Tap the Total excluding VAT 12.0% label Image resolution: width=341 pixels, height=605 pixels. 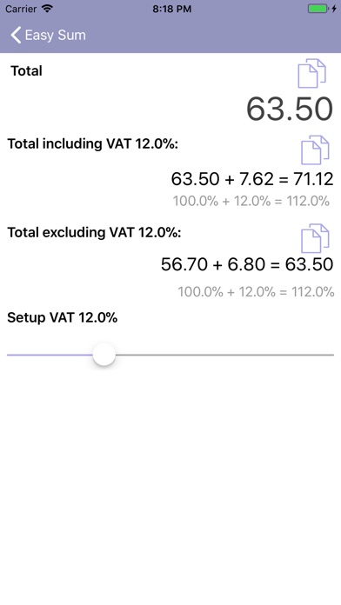click(x=94, y=233)
